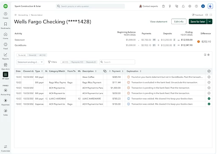Mark the Rago Misc Payment row as cleared
Image resolution: width=217 pixels, height=154 pixels.
coord(209,82)
